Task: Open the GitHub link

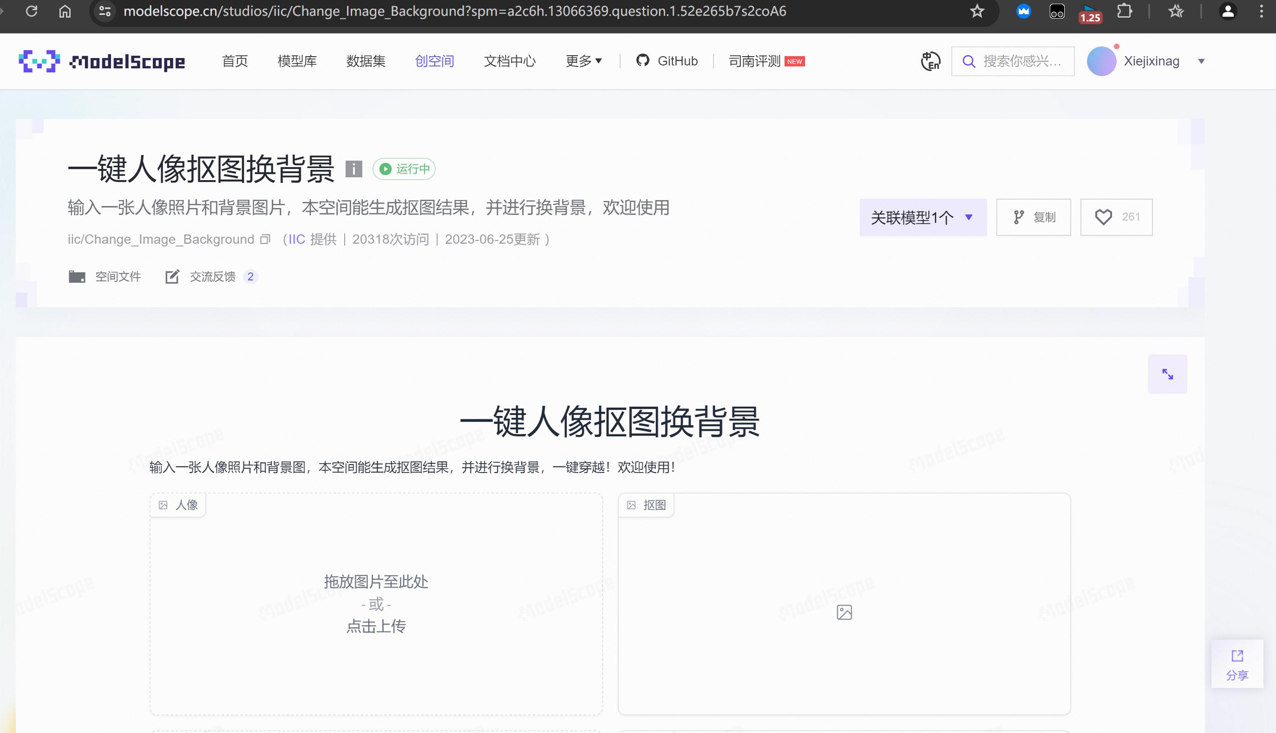Action: tap(667, 61)
